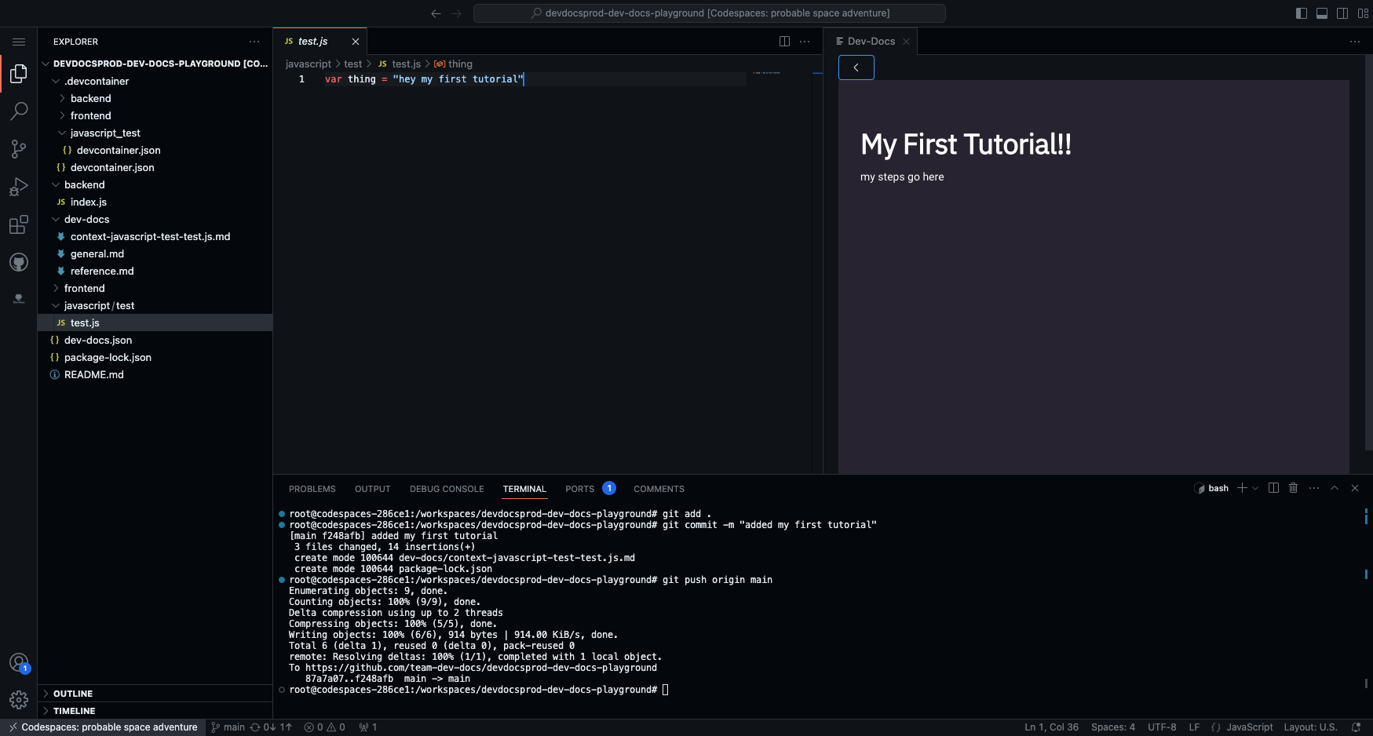Open the Run and Debug view
The width and height of the screenshot is (1373, 736).
pyautogui.click(x=19, y=187)
